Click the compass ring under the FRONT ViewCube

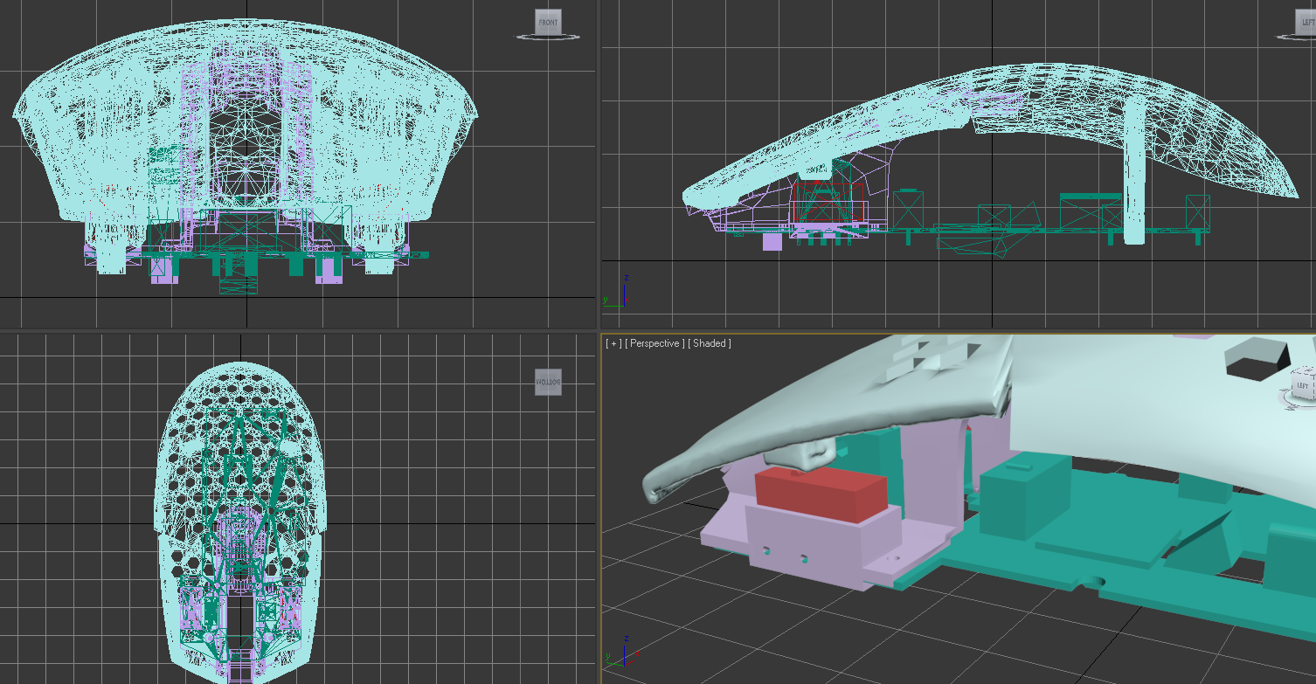click(548, 37)
